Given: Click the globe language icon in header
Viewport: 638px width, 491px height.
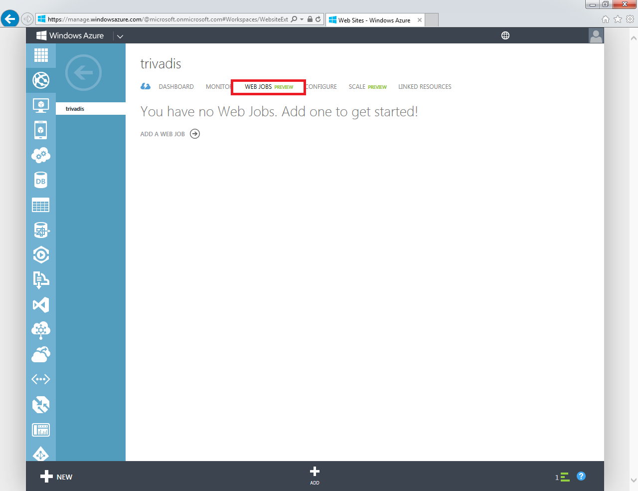Looking at the screenshot, I should point(505,35).
